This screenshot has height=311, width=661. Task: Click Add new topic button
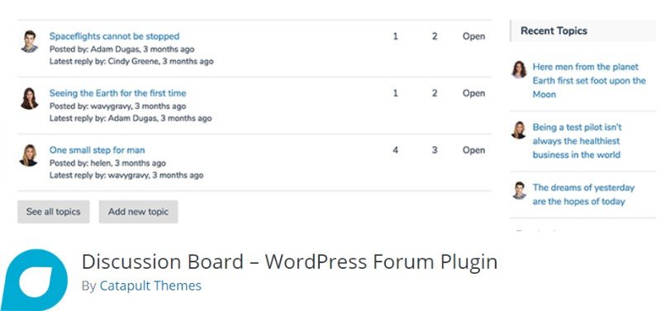click(x=138, y=212)
